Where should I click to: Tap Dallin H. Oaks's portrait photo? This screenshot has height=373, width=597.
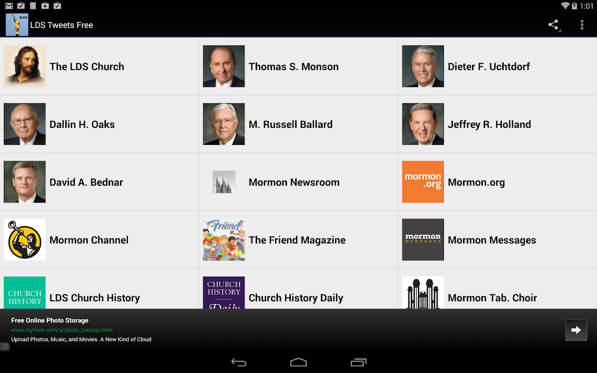point(25,124)
